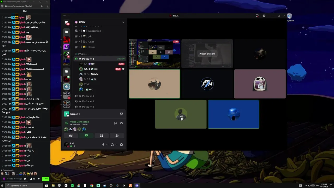Open Windows Start menu

click(x=2, y=186)
